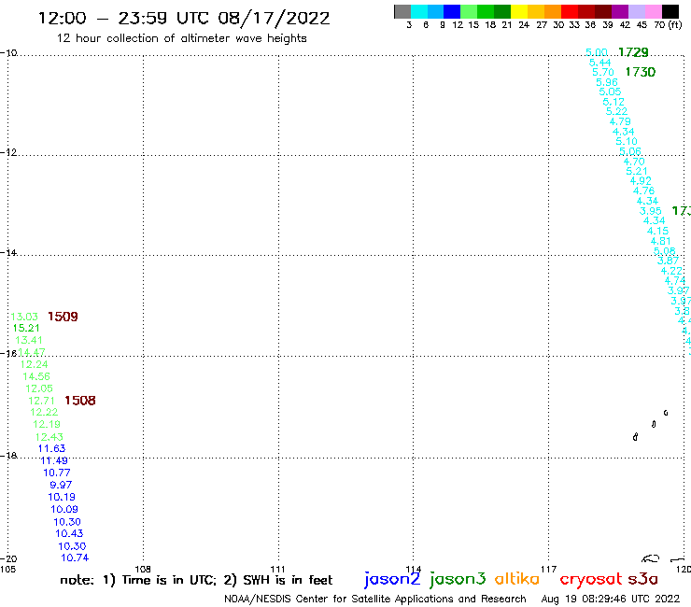Click the 5.10 wave height value
Image resolution: width=691 pixels, height=607 pixels.
[x=627, y=142]
